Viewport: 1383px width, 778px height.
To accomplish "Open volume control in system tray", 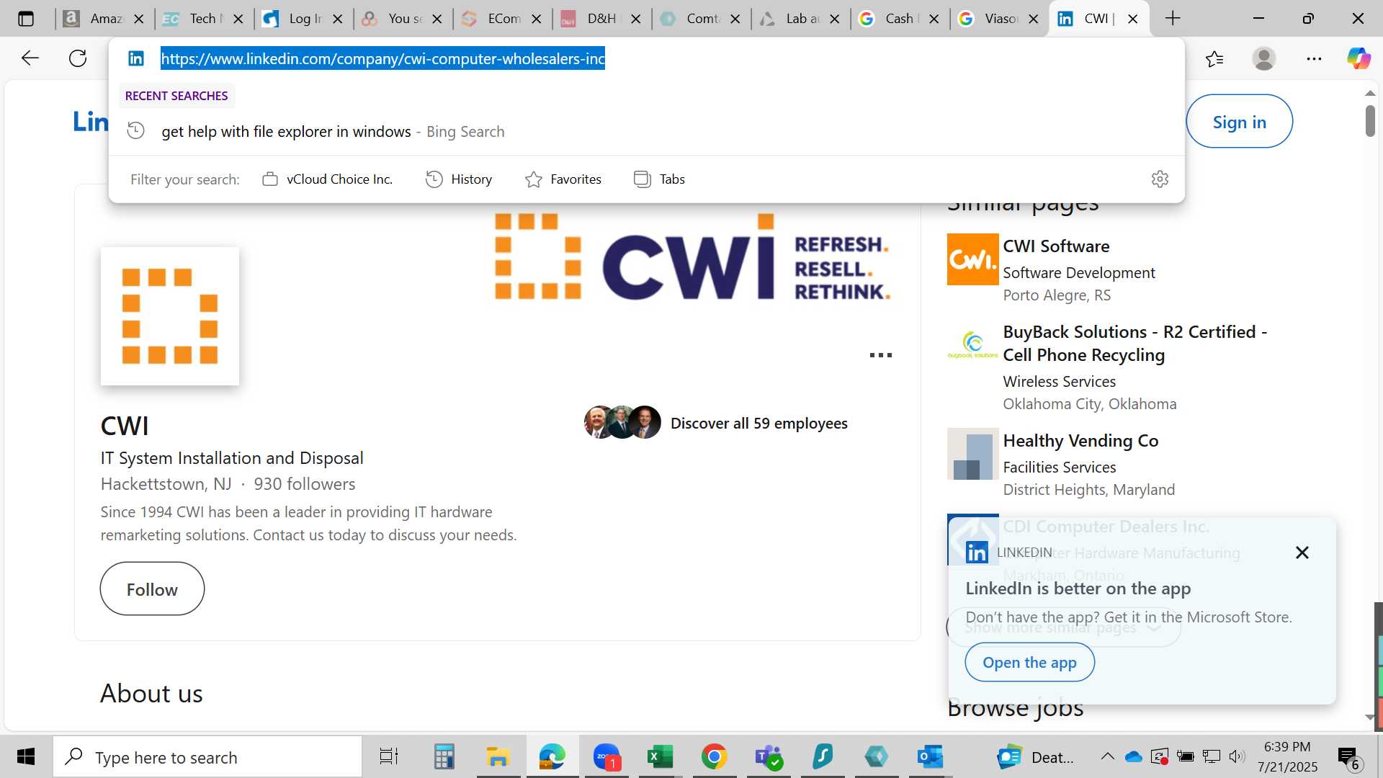I will click(x=1237, y=756).
